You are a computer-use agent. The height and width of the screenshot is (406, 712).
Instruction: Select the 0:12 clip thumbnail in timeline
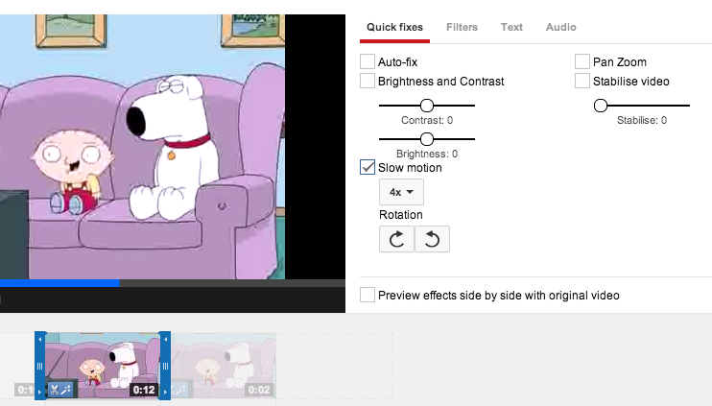[103, 366]
